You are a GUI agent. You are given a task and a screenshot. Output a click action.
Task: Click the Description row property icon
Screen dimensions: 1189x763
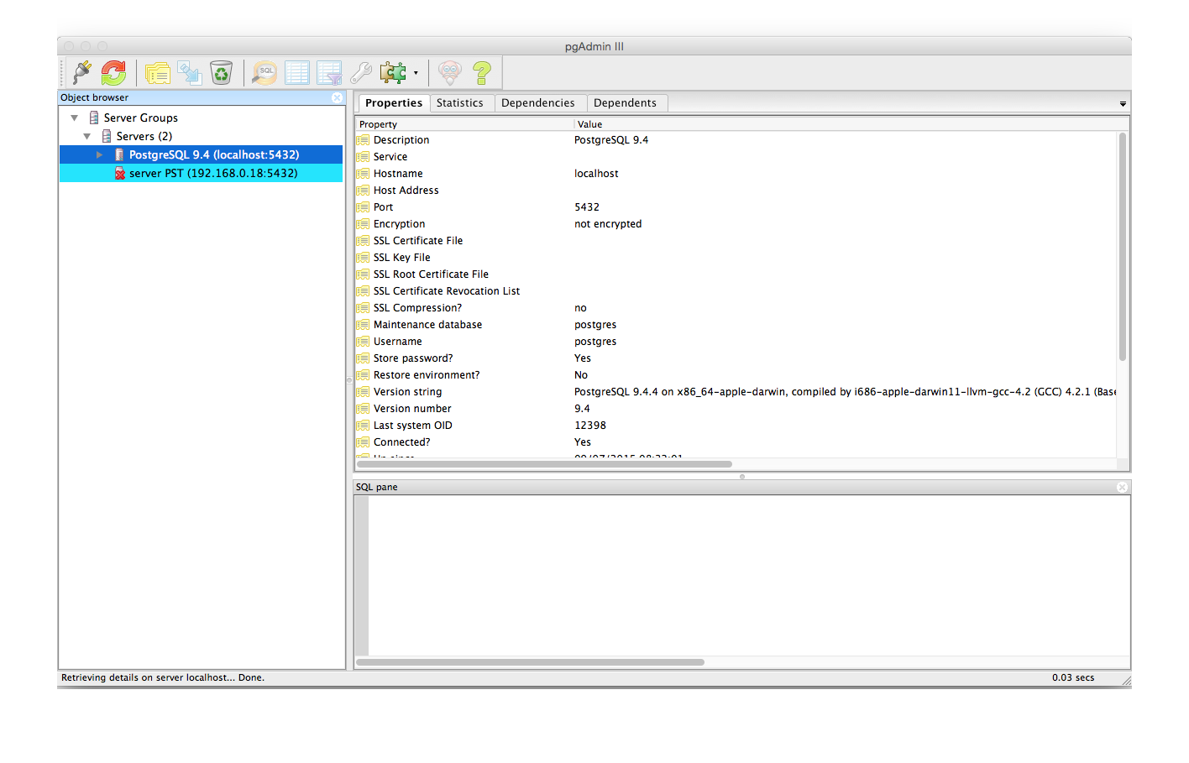(x=363, y=140)
